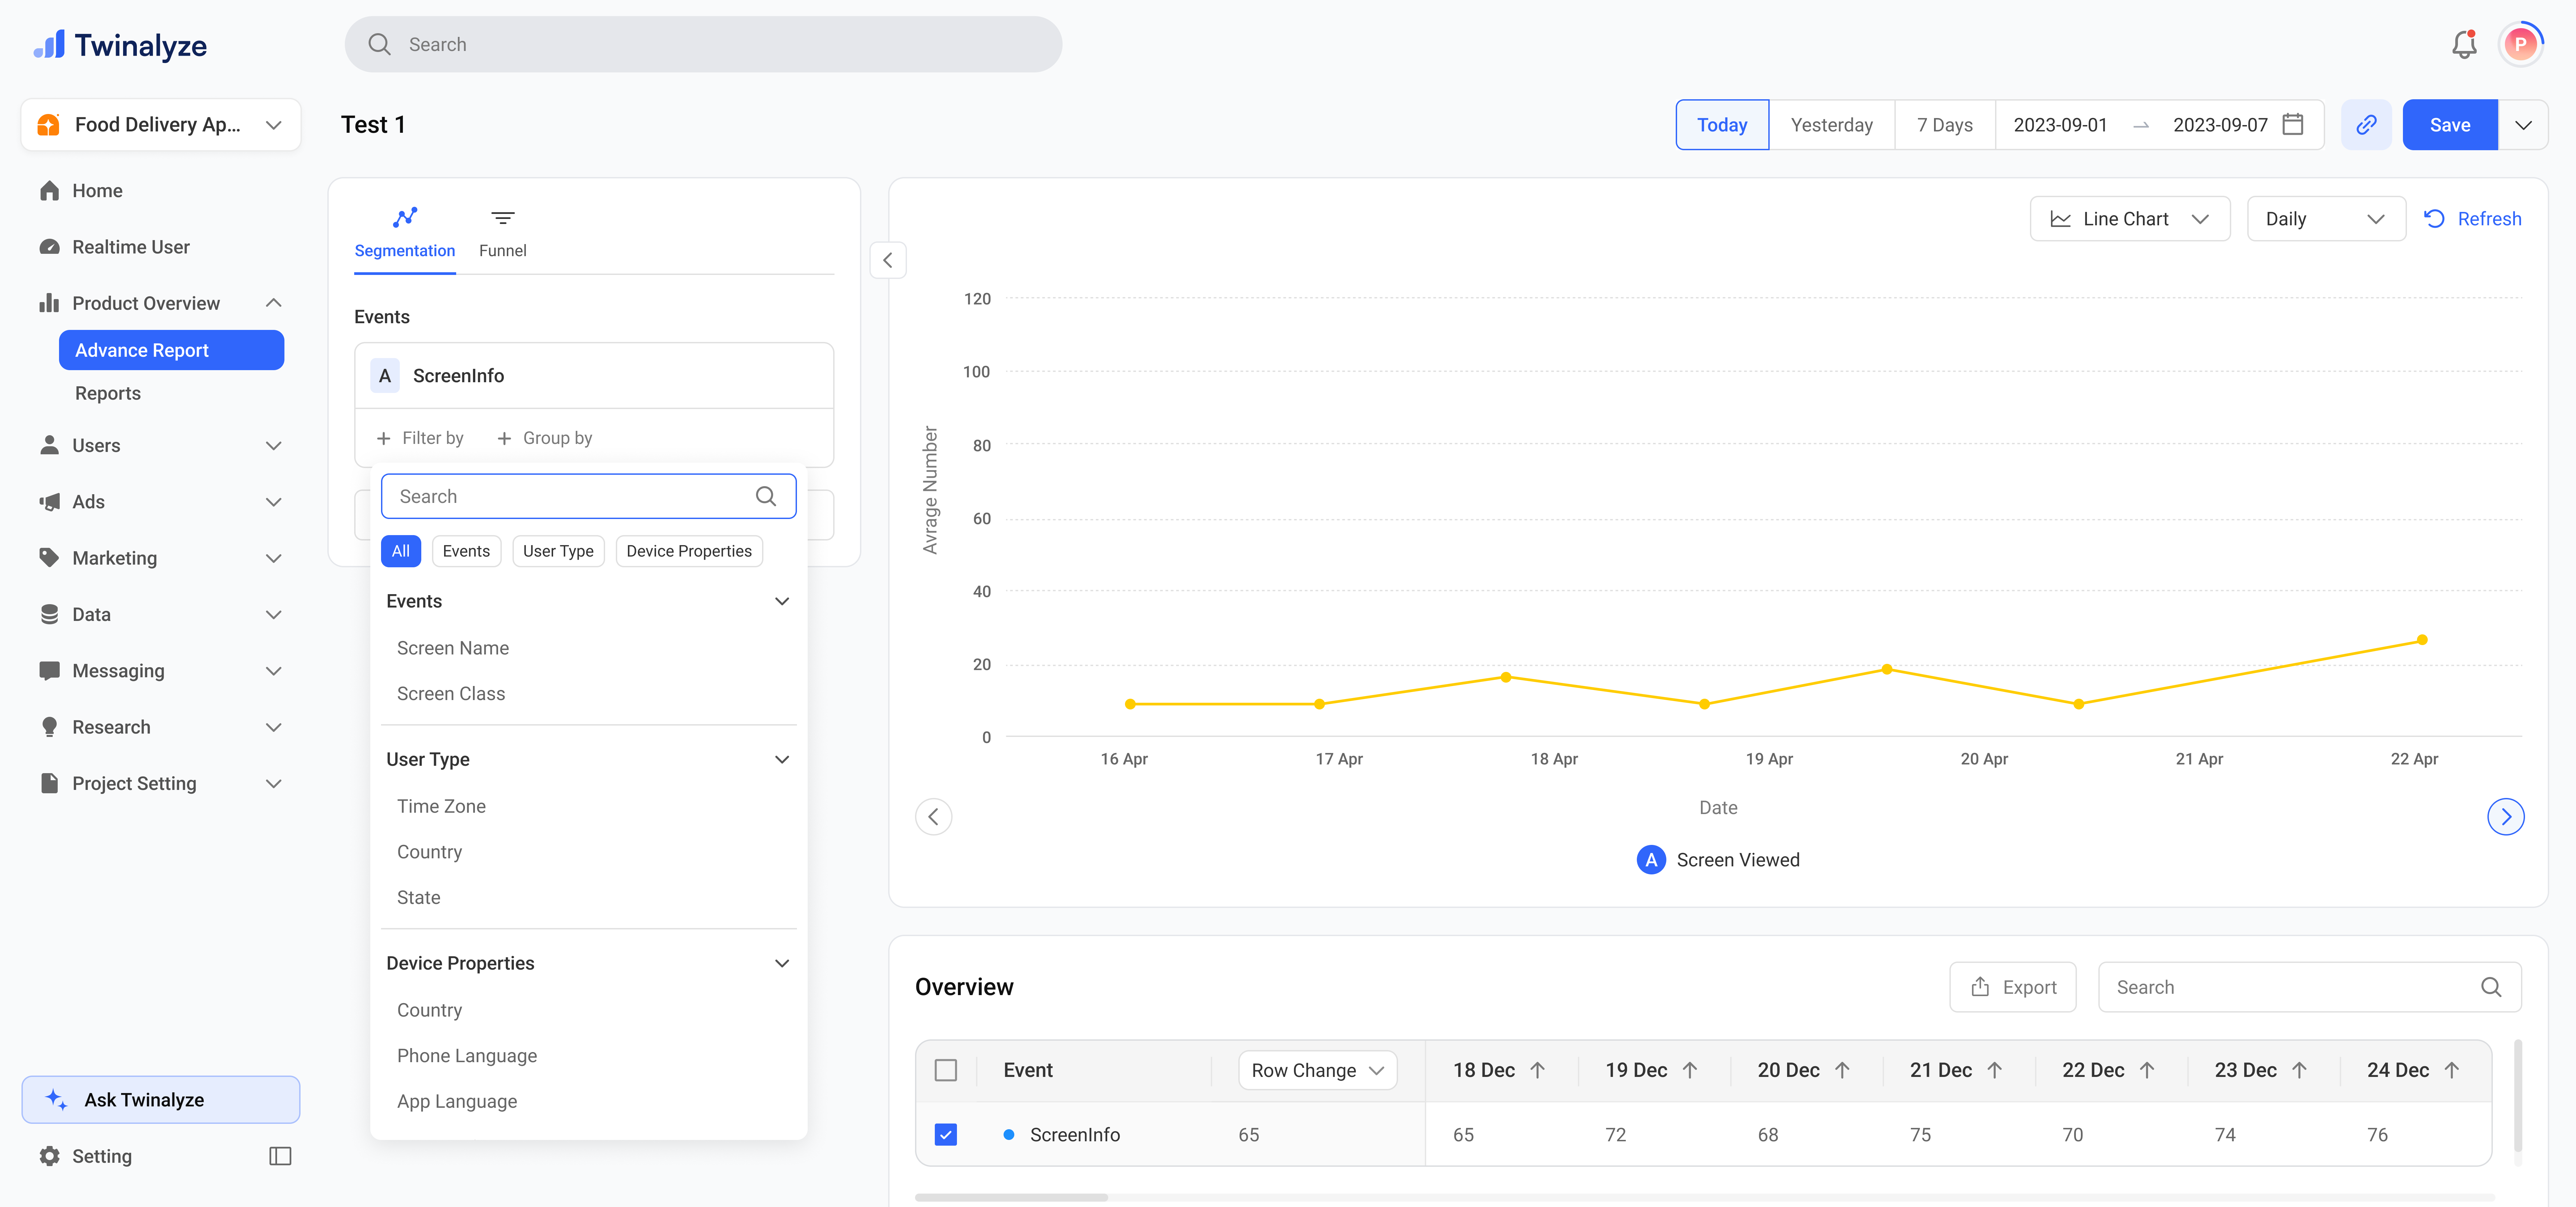Collapse sidebar using panel icon

[280, 1156]
